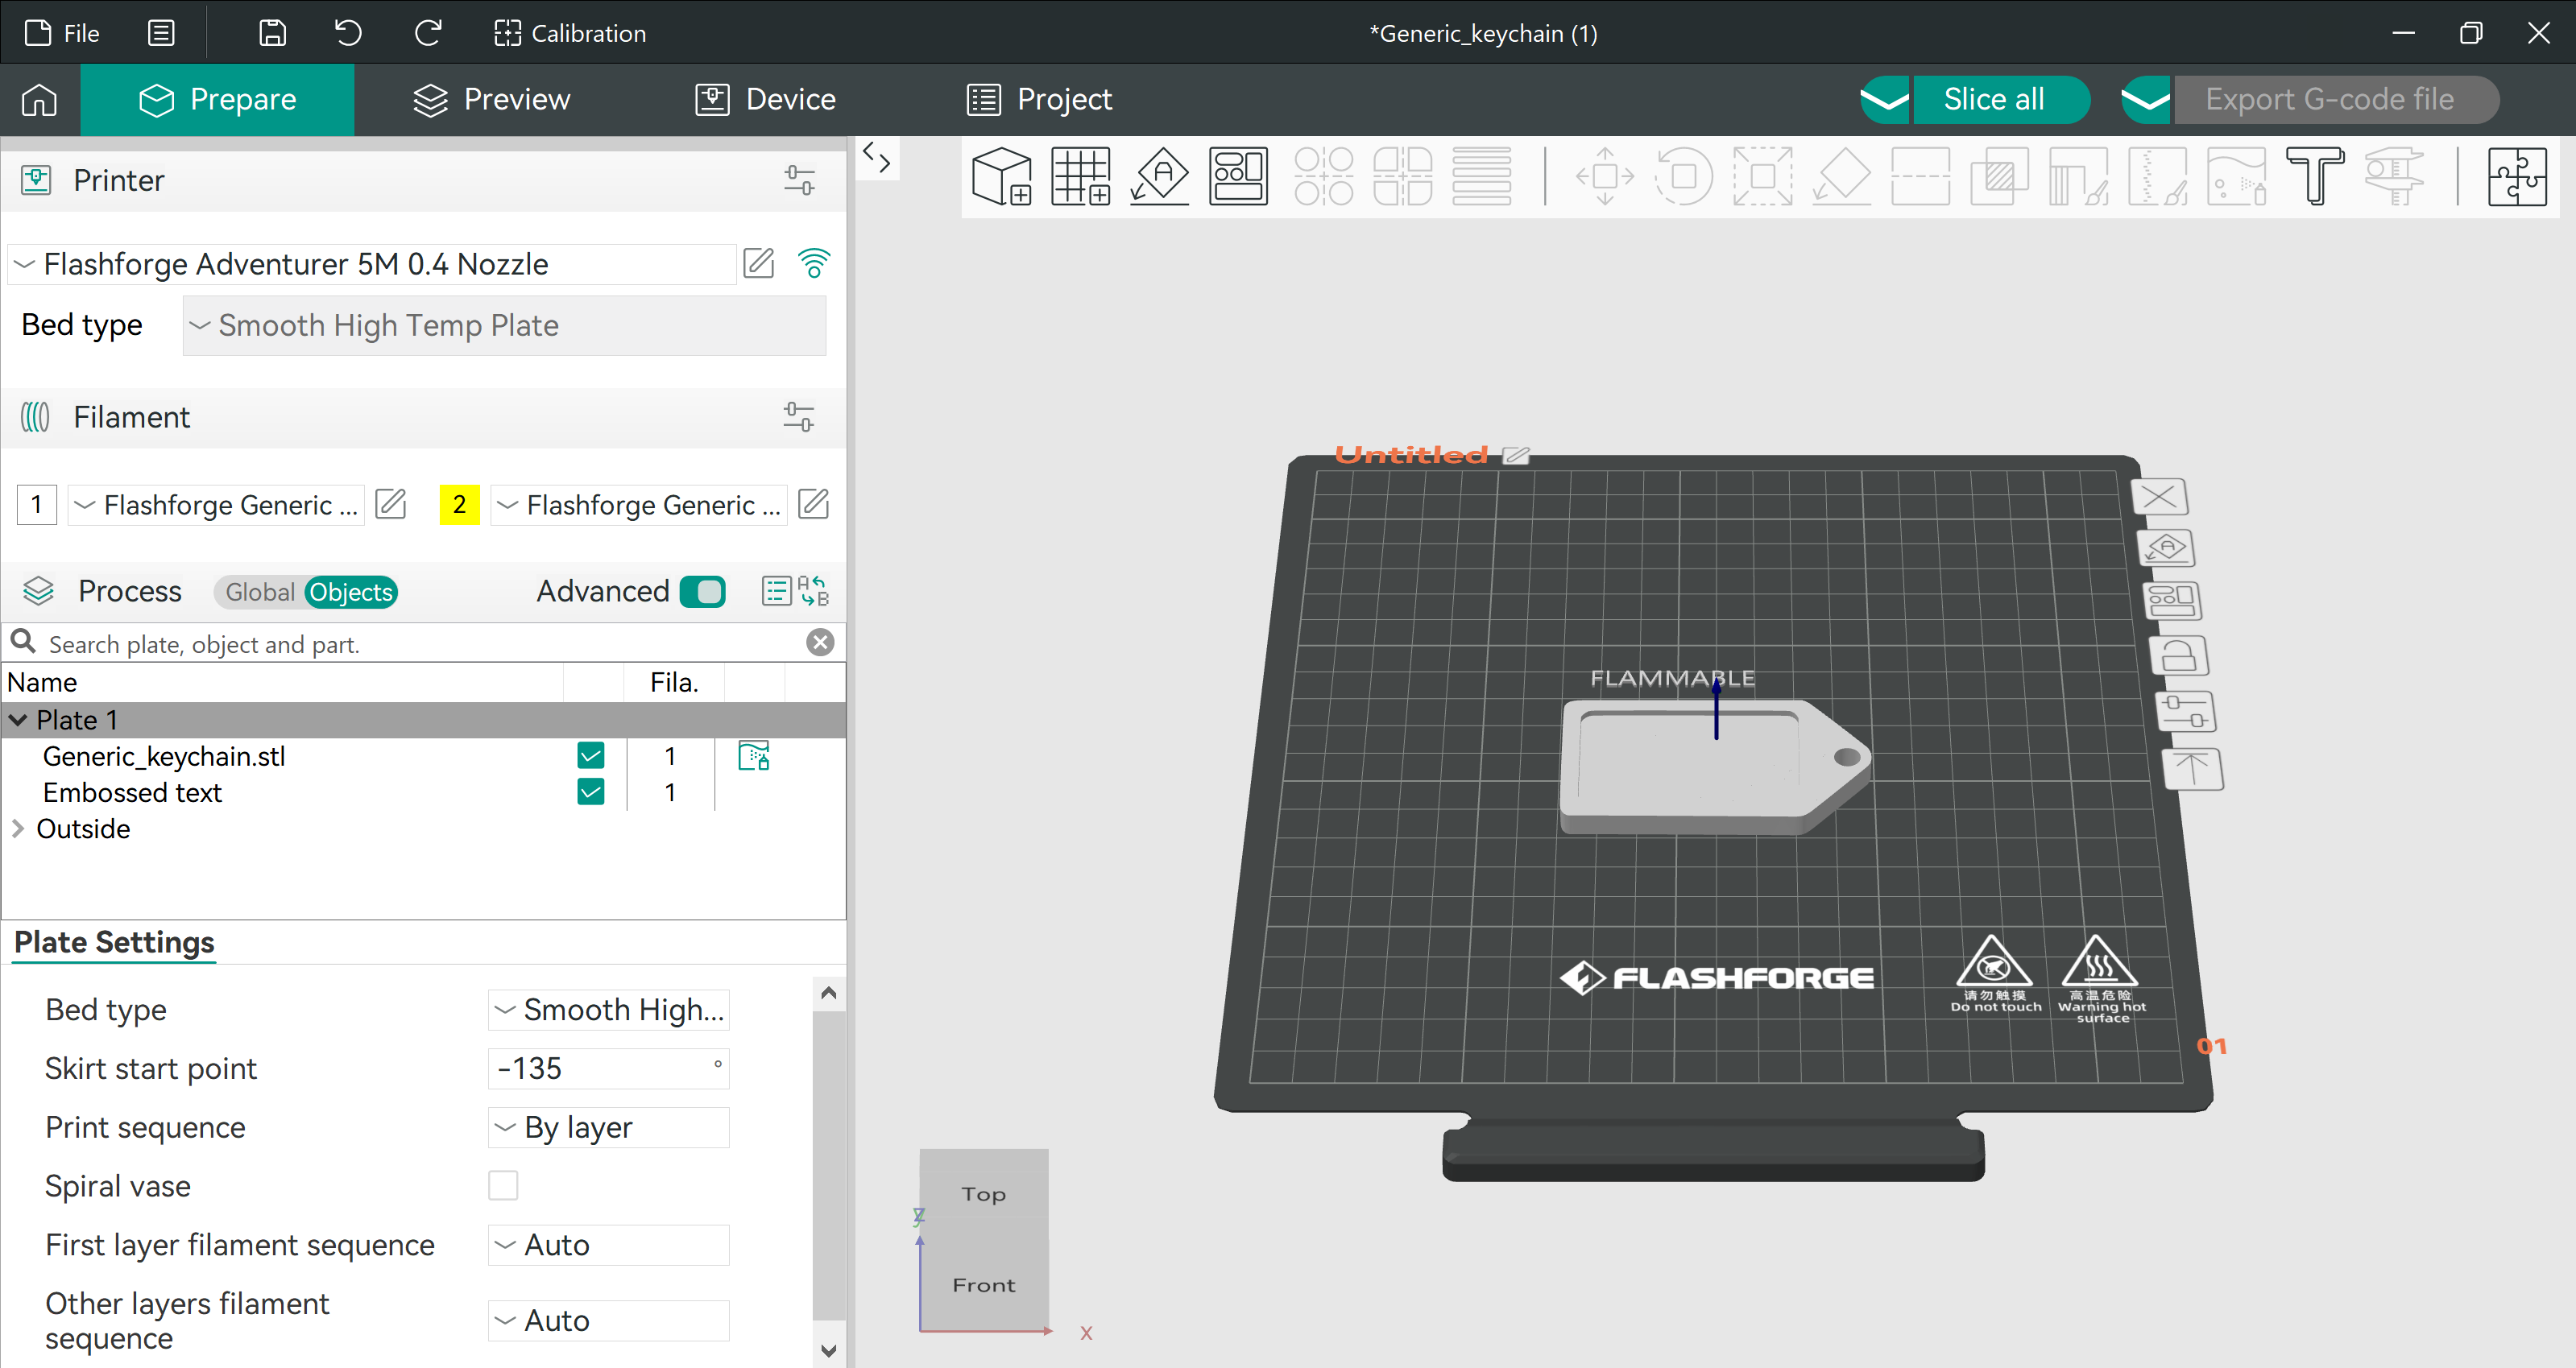Open printer settings sliders icon
This screenshot has height=1368, width=2576.
point(799,180)
